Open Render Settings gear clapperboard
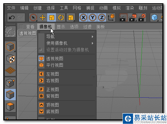The width and height of the screenshot is (167, 124). (142, 17)
